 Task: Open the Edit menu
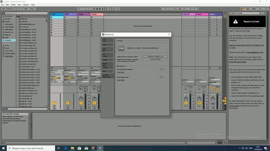click(x=7, y=5)
